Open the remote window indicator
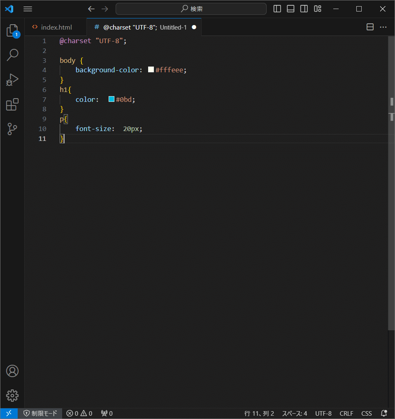The image size is (395, 419). [9, 413]
